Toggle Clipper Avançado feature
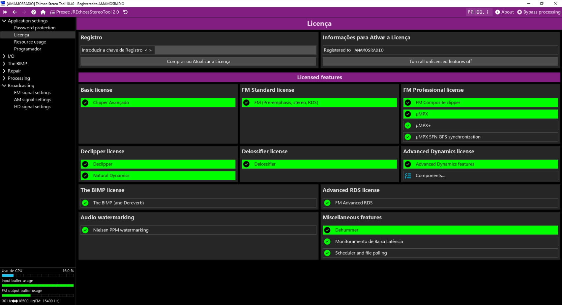The width and height of the screenshot is (562, 305). [x=158, y=103]
